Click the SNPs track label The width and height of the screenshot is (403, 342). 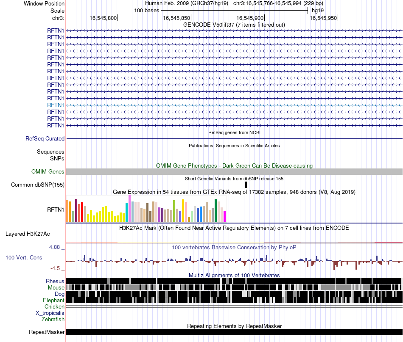[x=57, y=158]
